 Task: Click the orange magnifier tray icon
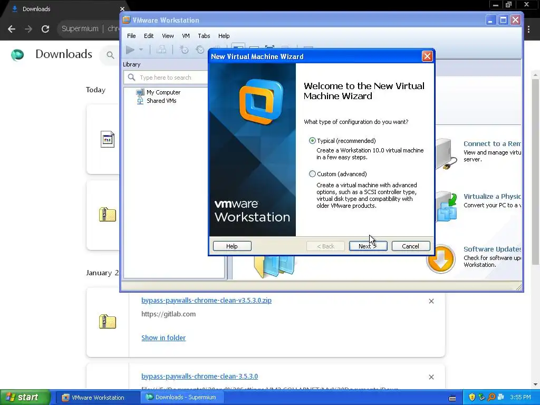491,397
